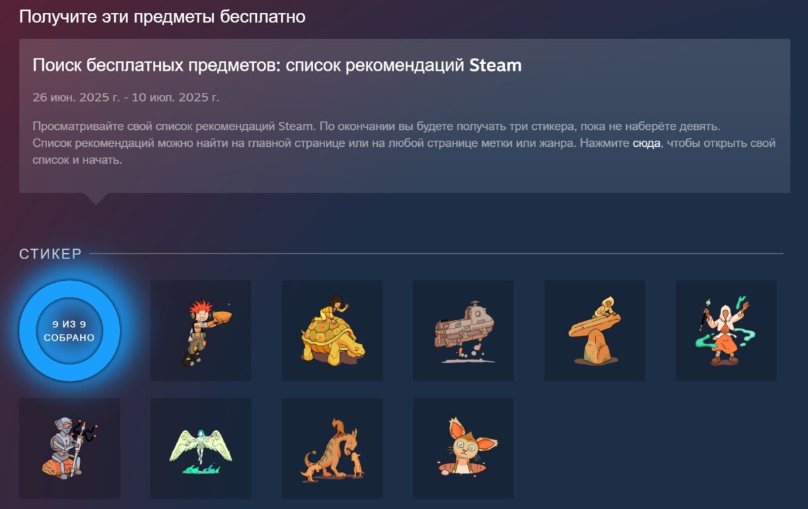
Task: Open the rusty submarine ship sticker
Action: 463,331
